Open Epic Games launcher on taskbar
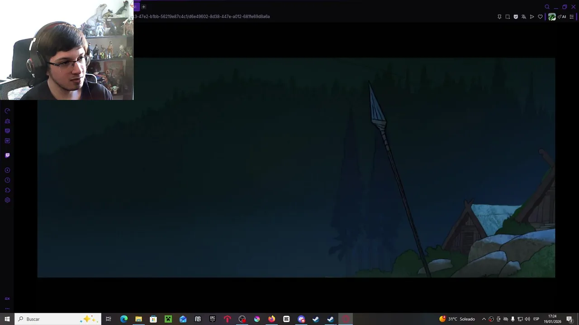Screen dimensions: 579x325 (213, 319)
